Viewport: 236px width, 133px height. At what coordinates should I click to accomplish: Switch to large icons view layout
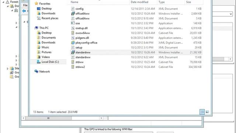(207, 112)
